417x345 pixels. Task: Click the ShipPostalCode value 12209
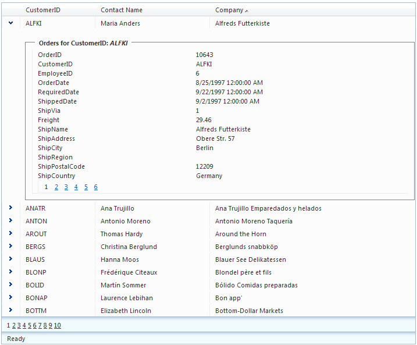coord(204,166)
